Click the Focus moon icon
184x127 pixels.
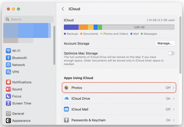click(x=8, y=96)
